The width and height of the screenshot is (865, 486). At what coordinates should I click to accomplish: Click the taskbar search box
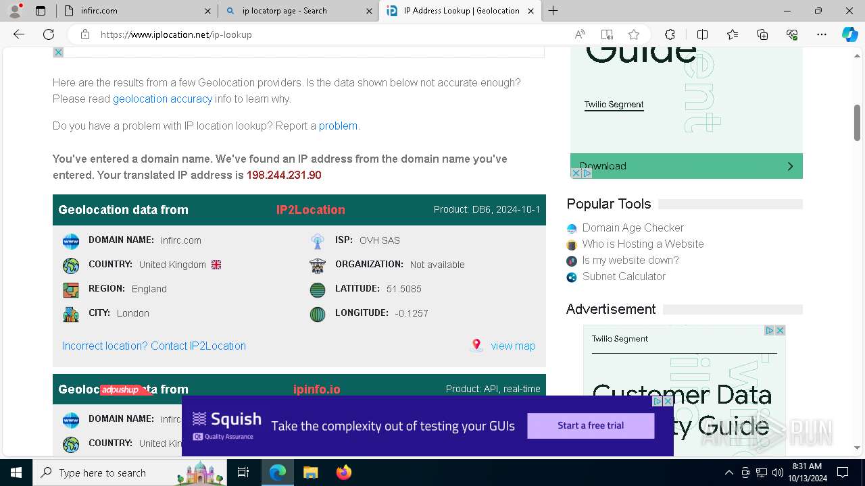(131, 473)
